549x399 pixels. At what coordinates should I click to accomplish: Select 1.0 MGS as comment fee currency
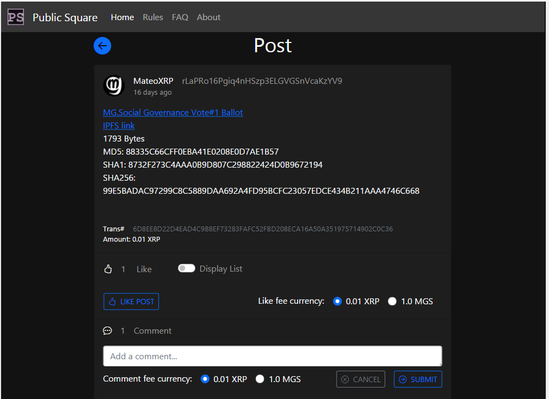tap(260, 379)
